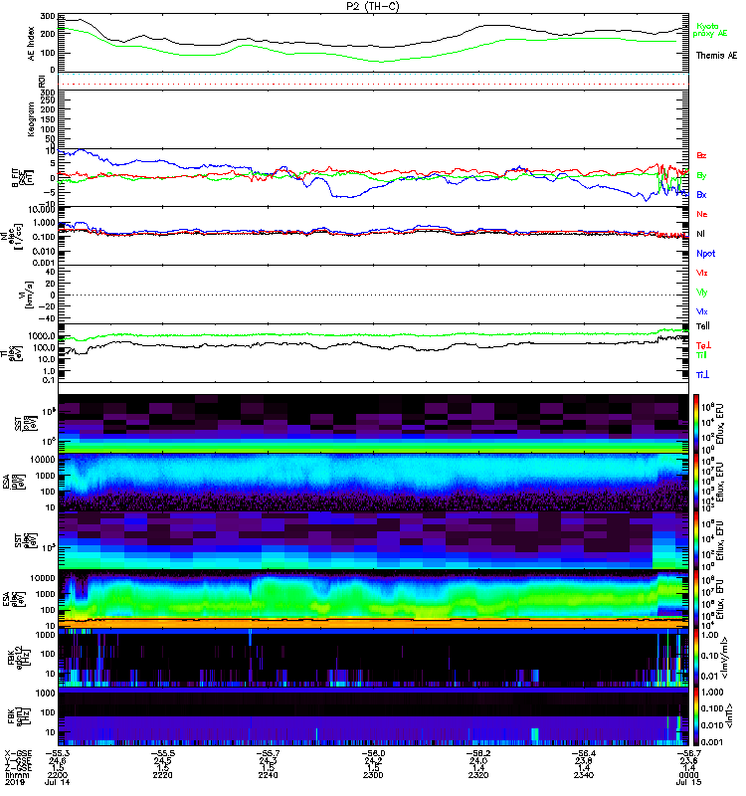Click the ESA ions Eflux color bar
This screenshot has width=746, height=796.
(696, 483)
